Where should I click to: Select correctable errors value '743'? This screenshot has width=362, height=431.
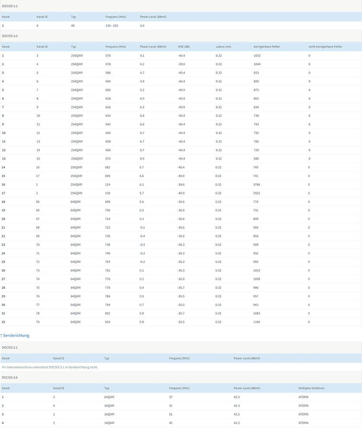(x=256, y=124)
